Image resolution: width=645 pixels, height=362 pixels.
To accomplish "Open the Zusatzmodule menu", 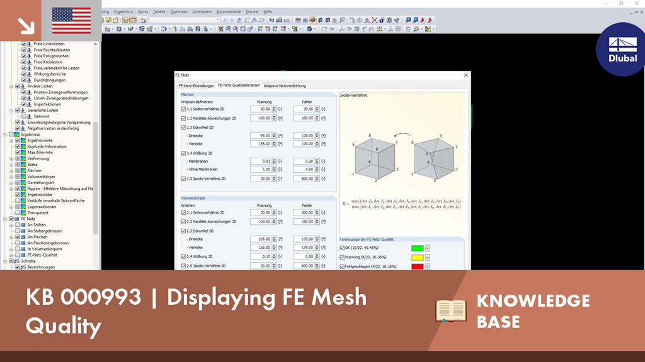I will (x=229, y=12).
